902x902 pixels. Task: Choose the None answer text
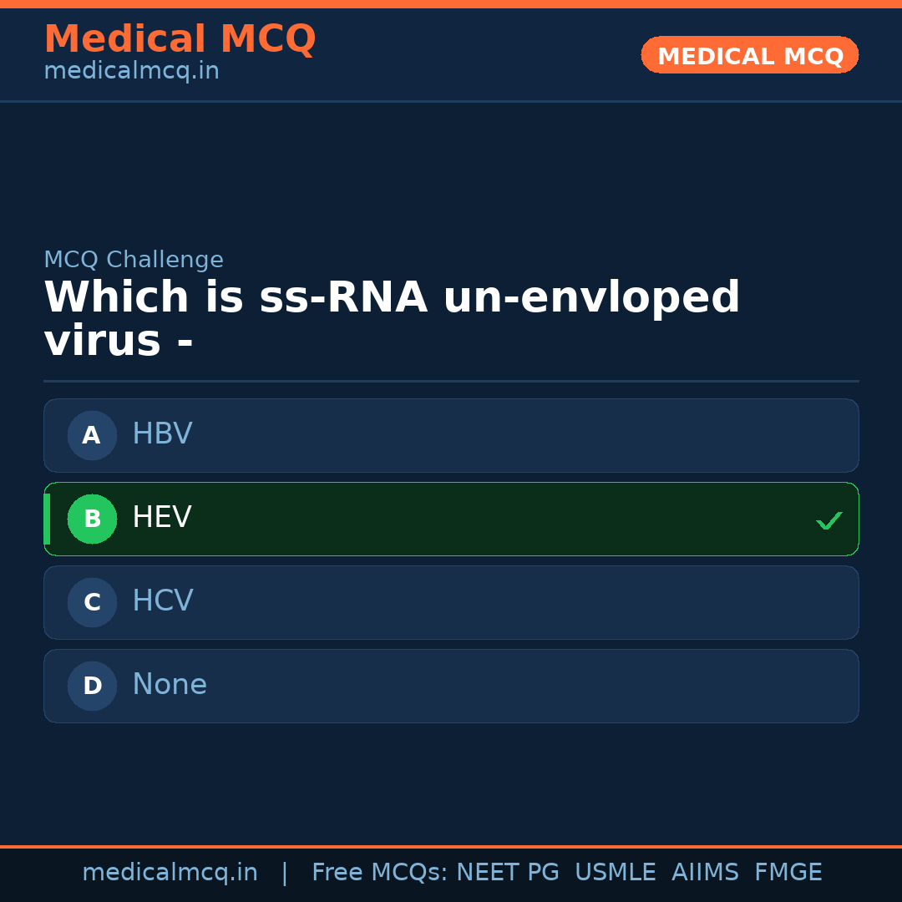(x=169, y=685)
